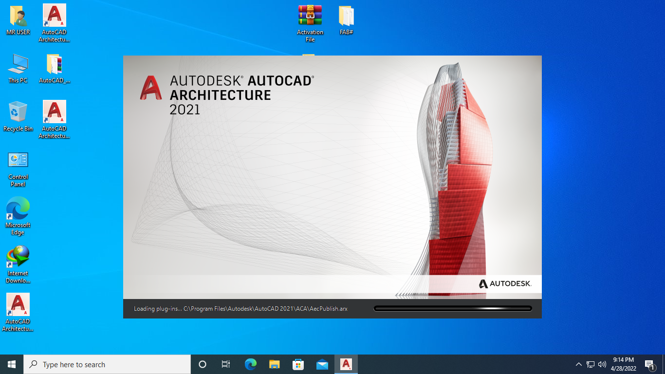The image size is (665, 374).
Task: Select Internet Download Manager desktop shortcut
Action: pyautogui.click(x=18, y=264)
